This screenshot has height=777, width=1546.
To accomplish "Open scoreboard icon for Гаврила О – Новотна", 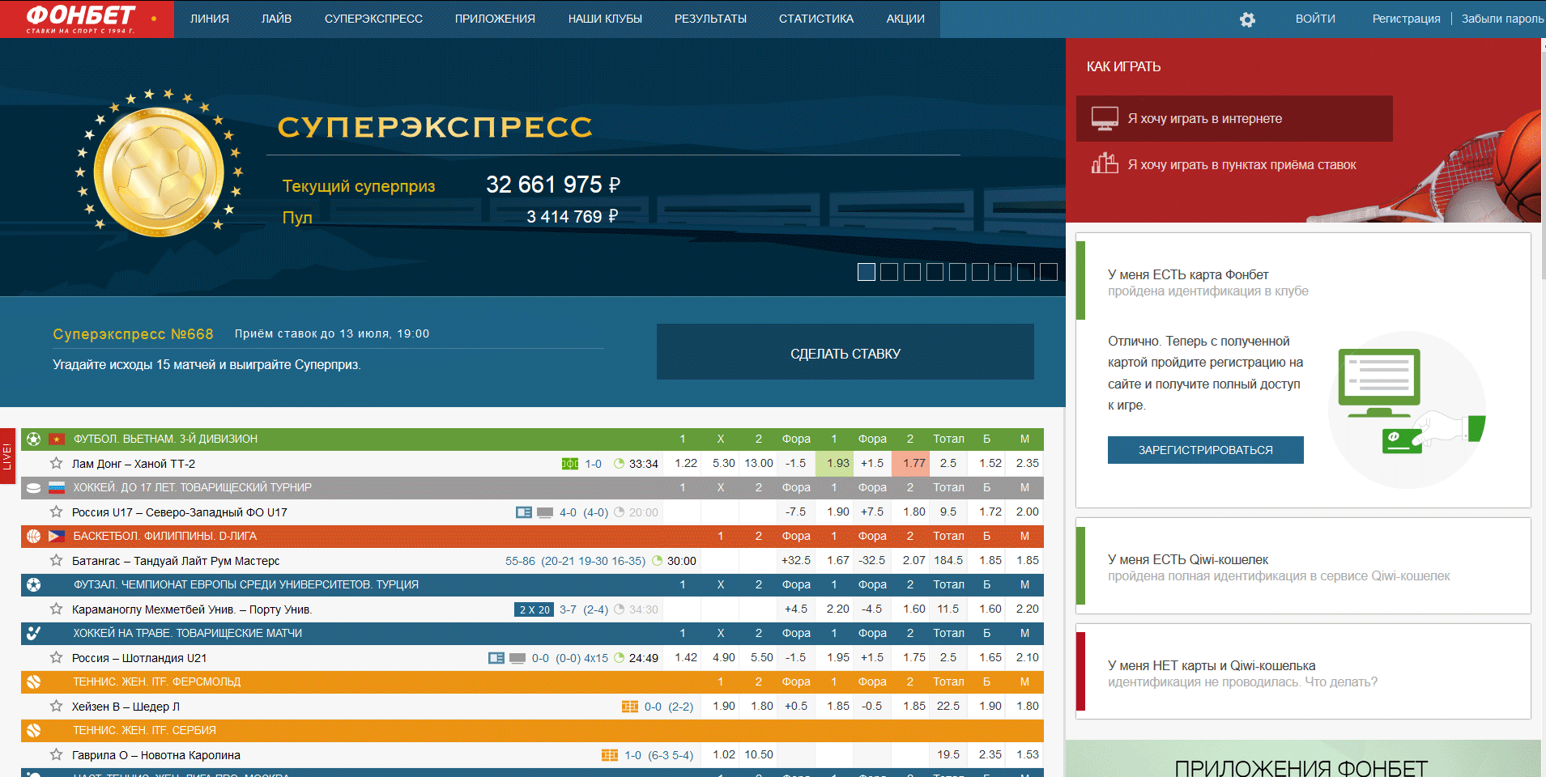I will [x=610, y=755].
